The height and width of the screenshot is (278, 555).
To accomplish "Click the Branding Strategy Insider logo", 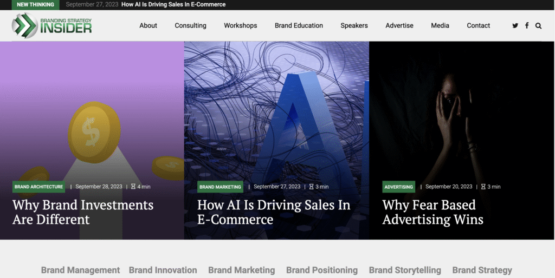I will [52, 25].
